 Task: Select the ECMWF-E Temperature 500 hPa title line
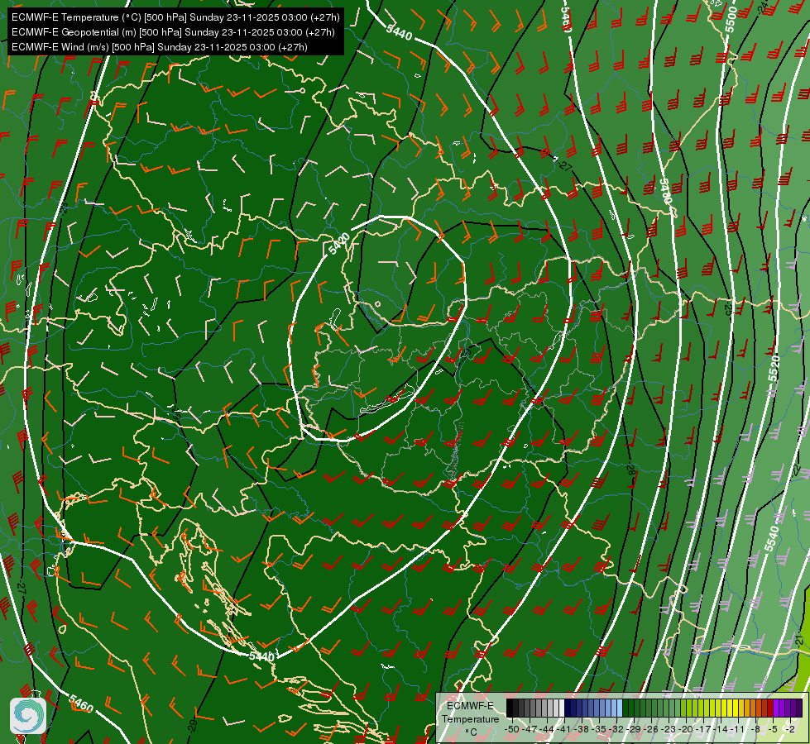(175, 17)
